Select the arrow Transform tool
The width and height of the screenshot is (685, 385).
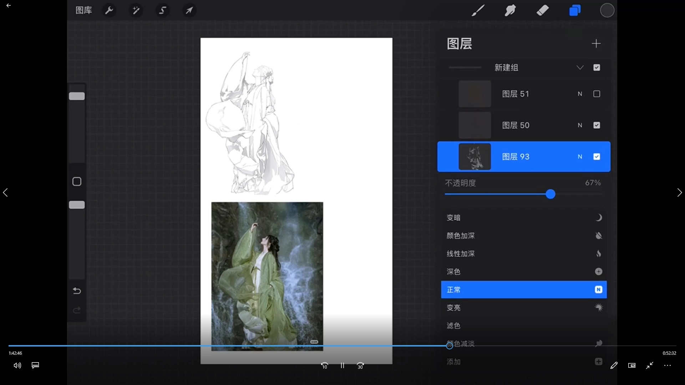point(189,10)
